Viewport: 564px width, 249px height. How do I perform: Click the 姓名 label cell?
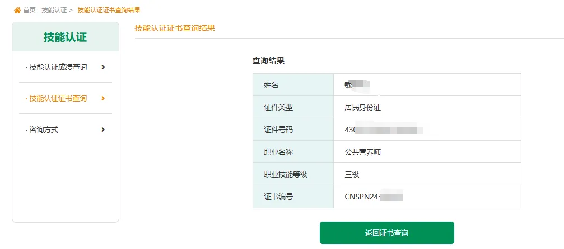point(271,85)
